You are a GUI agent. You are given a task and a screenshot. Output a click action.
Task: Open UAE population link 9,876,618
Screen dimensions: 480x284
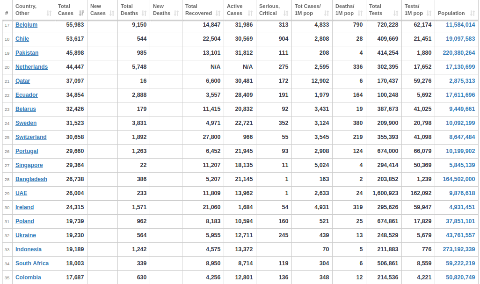[462, 193]
